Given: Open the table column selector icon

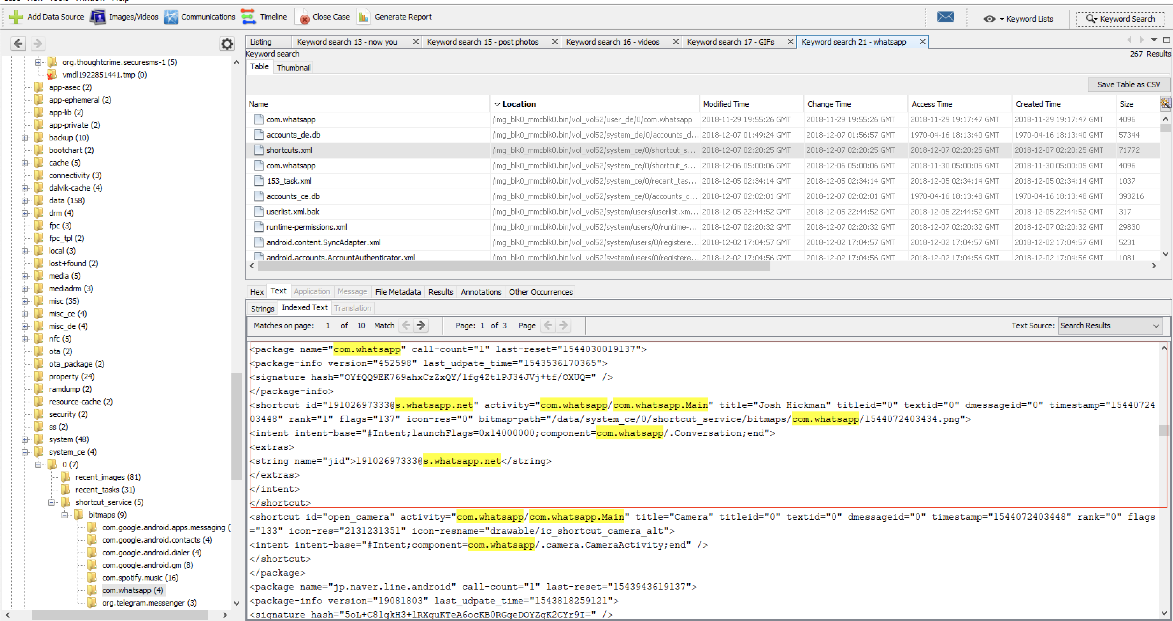Looking at the screenshot, I should pyautogui.click(x=1165, y=104).
